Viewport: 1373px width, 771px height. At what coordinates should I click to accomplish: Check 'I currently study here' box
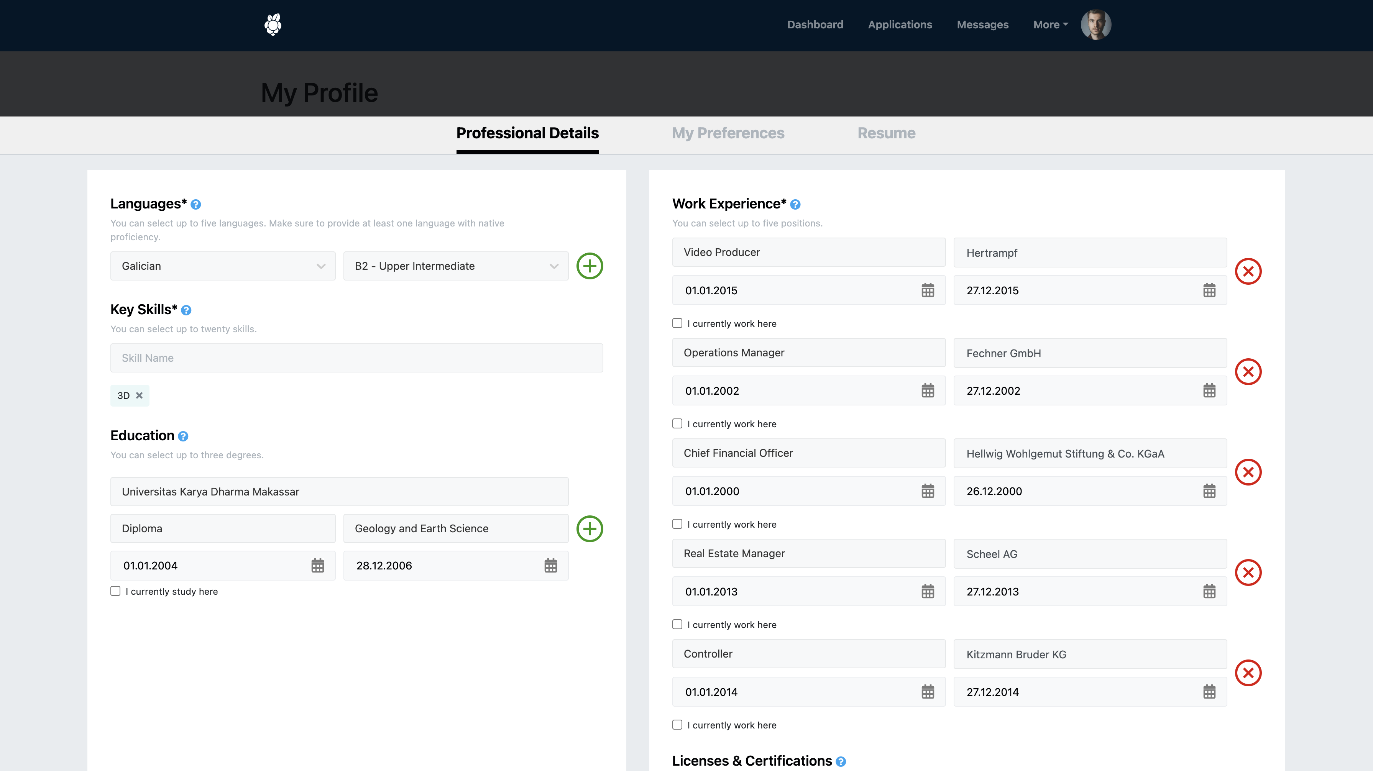115,591
